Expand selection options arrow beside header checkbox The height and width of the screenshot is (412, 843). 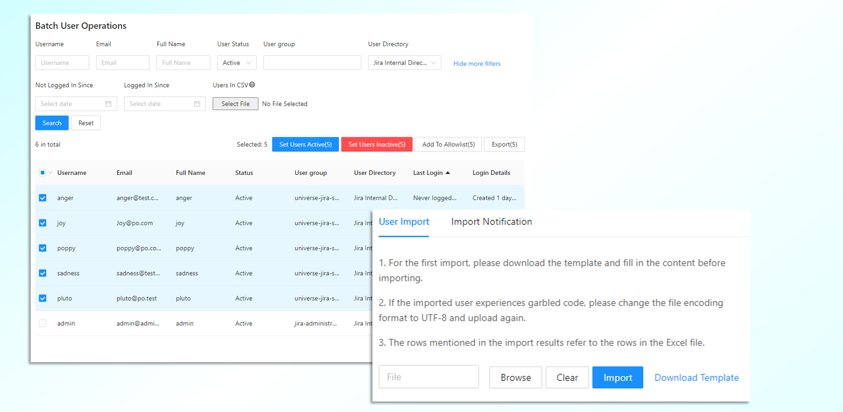point(50,173)
